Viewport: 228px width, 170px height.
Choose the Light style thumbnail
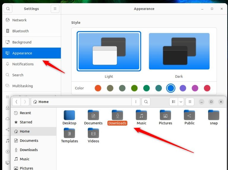(109, 51)
